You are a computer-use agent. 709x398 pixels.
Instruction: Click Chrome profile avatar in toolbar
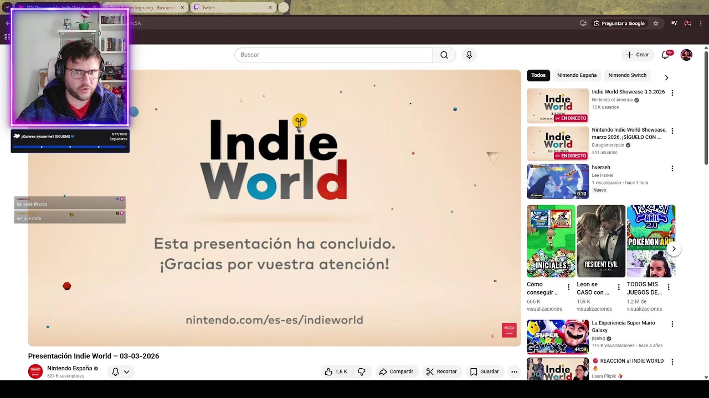click(x=687, y=23)
